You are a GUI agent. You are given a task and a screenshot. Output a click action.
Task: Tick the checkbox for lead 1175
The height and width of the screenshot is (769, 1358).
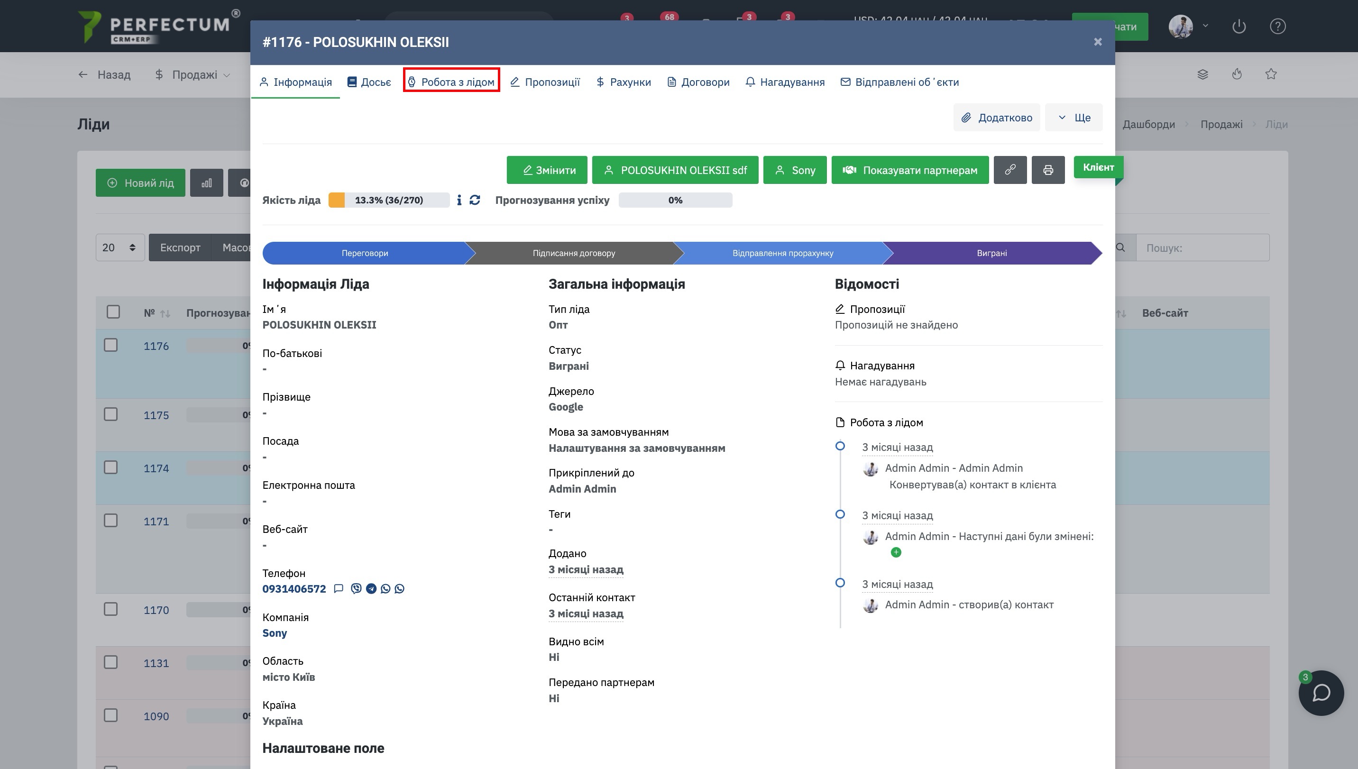pyautogui.click(x=111, y=414)
